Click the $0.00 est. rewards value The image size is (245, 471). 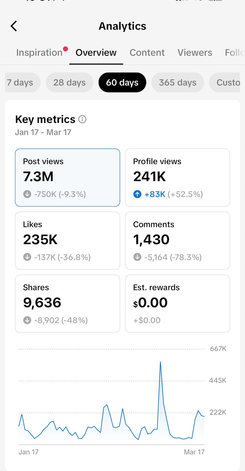[150, 303]
